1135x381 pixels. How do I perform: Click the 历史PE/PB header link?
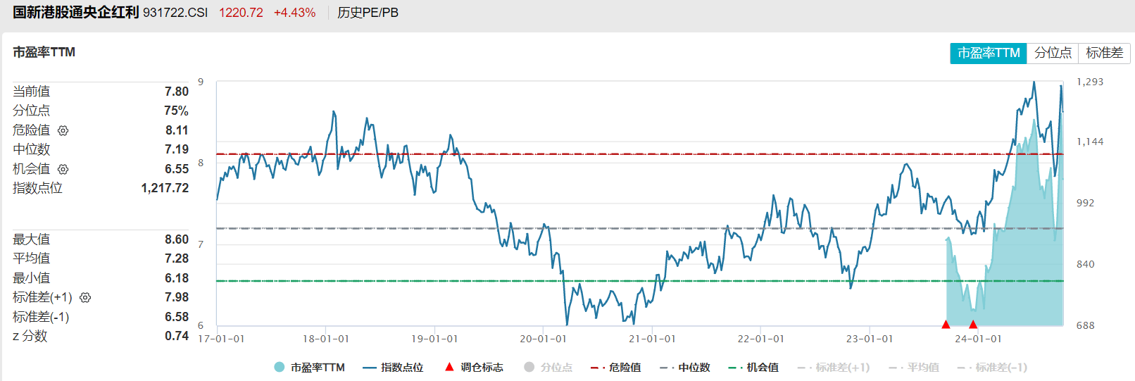pos(368,13)
